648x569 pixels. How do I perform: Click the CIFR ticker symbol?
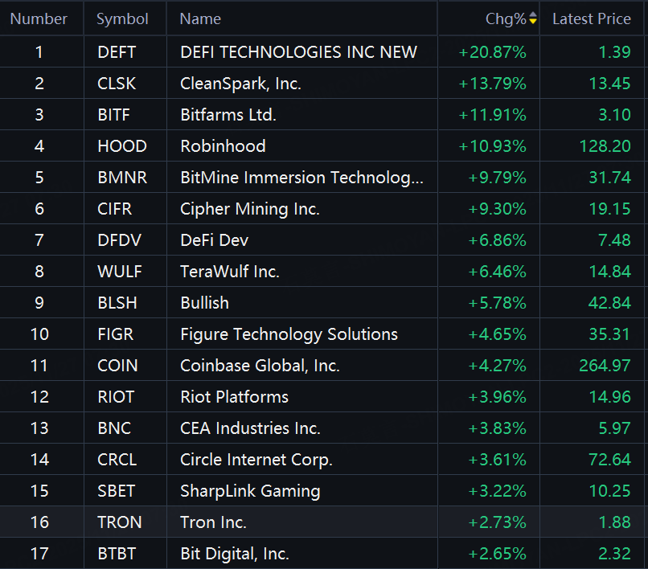click(114, 209)
